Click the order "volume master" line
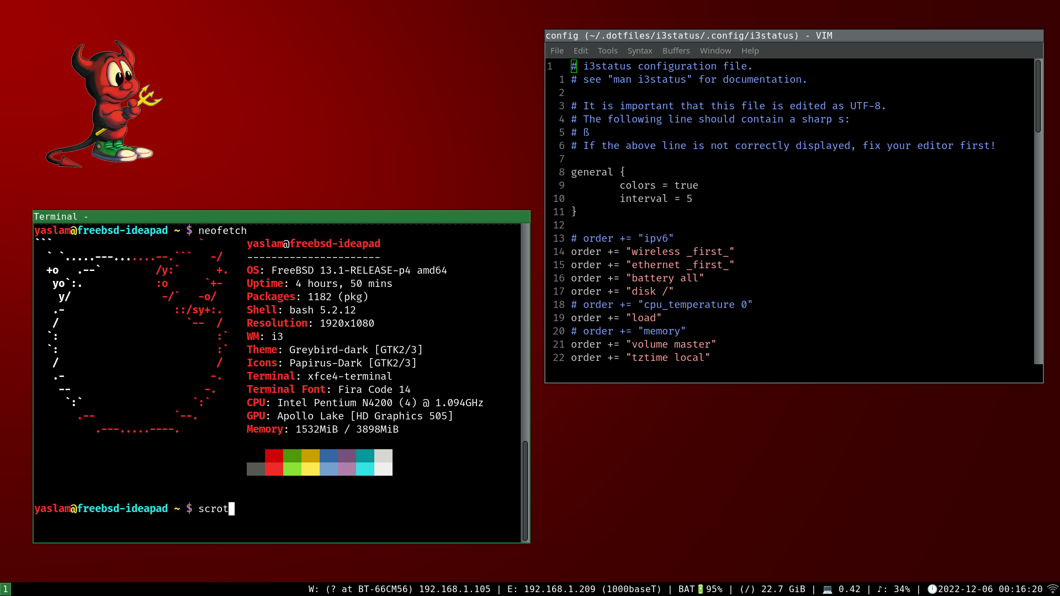The image size is (1060, 596). (644, 344)
